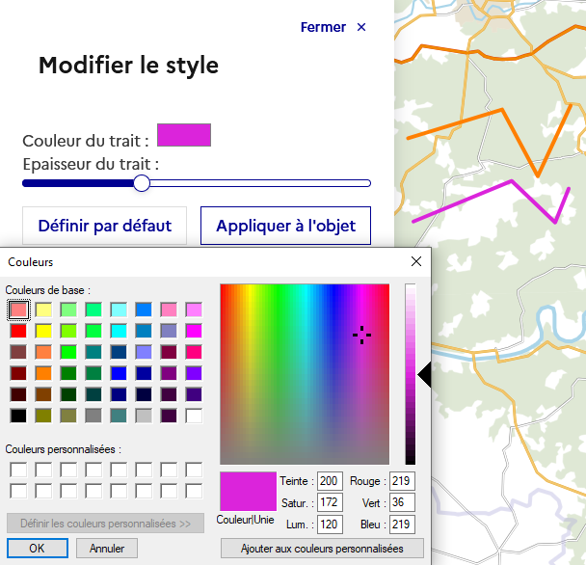Select the white basic color swatch
This screenshot has width=586, height=565.
194,416
